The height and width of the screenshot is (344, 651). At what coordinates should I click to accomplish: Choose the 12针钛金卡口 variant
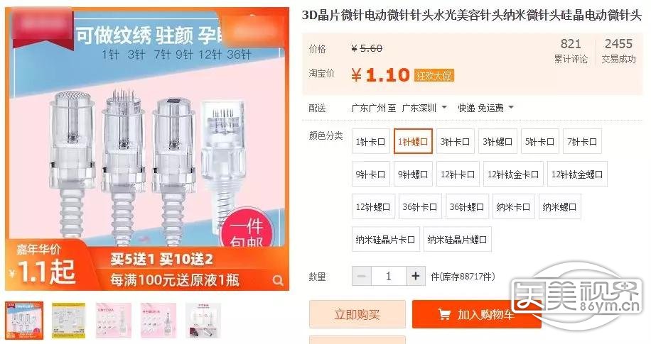coord(513,174)
